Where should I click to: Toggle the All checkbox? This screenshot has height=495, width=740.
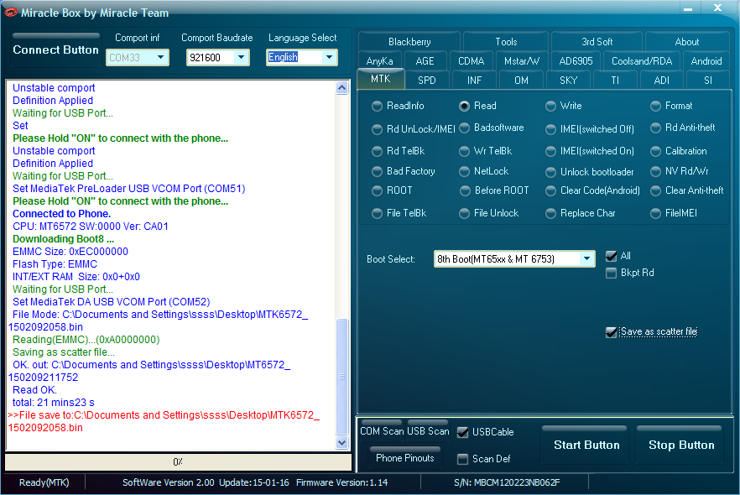[x=611, y=256]
